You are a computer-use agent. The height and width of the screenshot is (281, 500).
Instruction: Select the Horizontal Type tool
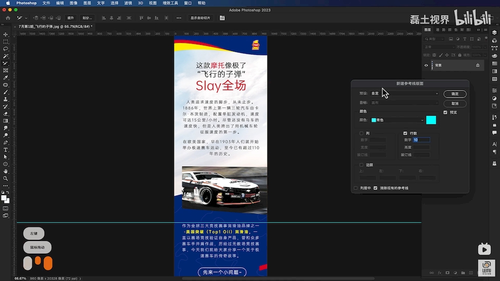tap(5, 150)
